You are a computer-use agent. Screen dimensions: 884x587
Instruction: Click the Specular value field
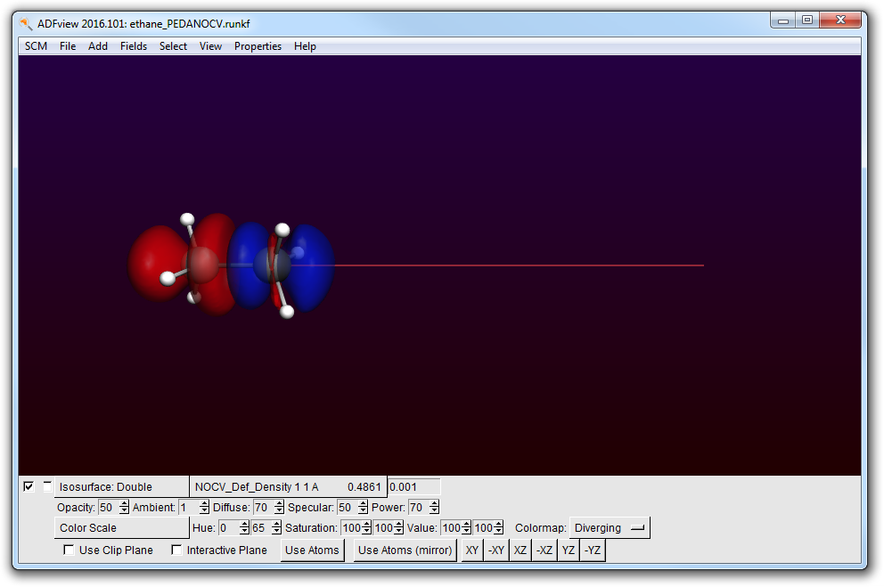(348, 507)
